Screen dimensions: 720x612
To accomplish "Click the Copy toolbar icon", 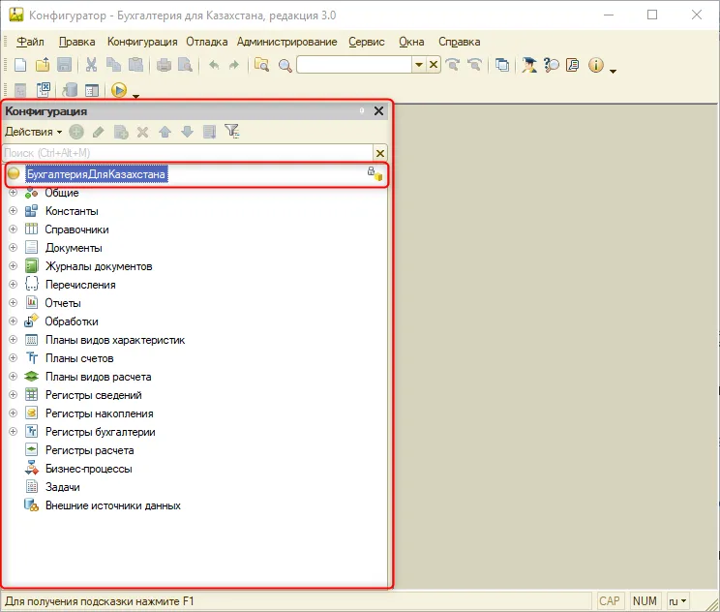I will click(x=113, y=65).
